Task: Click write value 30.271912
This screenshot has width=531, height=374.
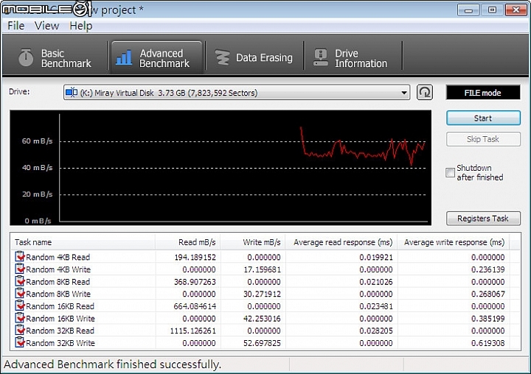Action: [262, 294]
